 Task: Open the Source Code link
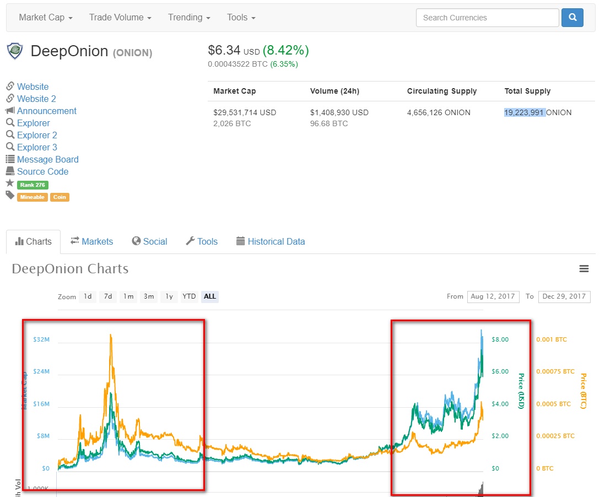pyautogui.click(x=43, y=171)
